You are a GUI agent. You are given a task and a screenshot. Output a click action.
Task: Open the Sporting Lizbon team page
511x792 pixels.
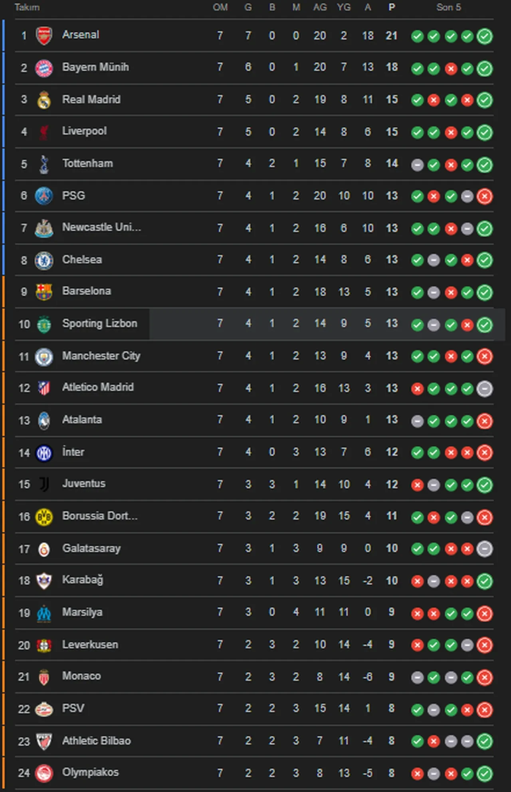coord(99,323)
